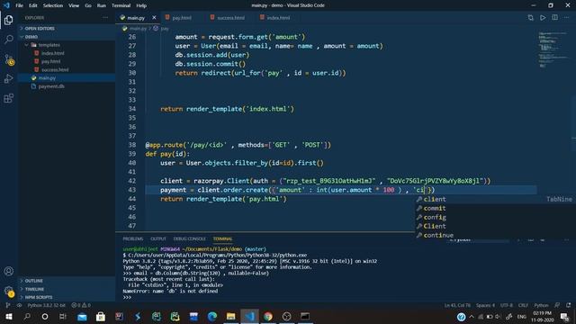Choose 'commit' autocomplete suggestion
The width and height of the screenshot is (576, 324).
coord(494,208)
